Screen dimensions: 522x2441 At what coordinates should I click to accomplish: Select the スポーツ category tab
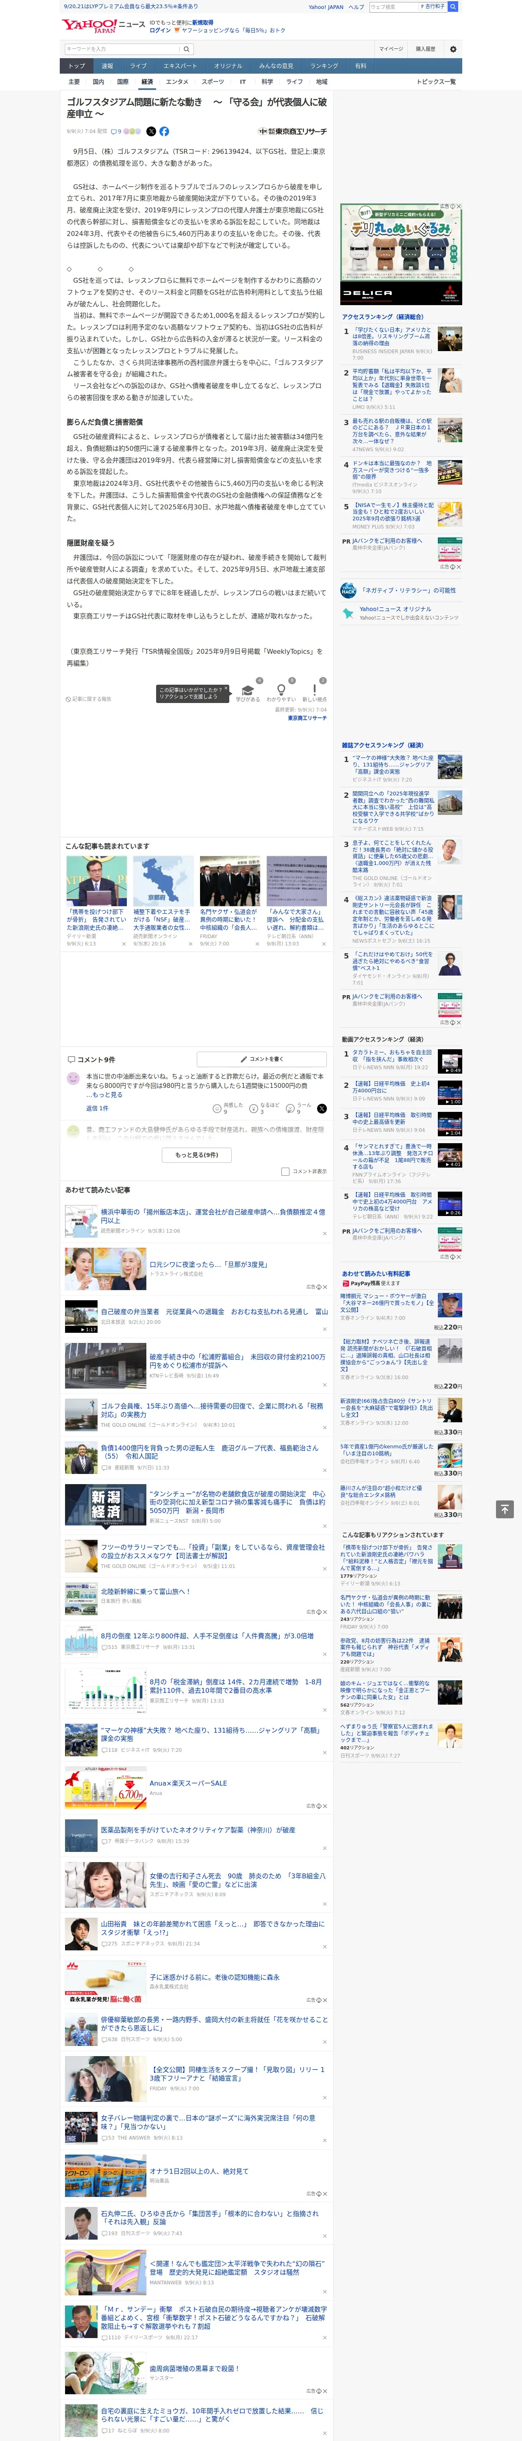(x=213, y=81)
